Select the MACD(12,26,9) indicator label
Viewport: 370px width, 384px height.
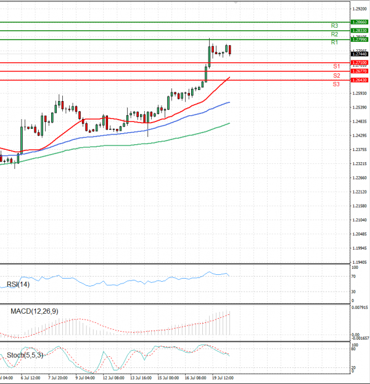[x=33, y=311]
